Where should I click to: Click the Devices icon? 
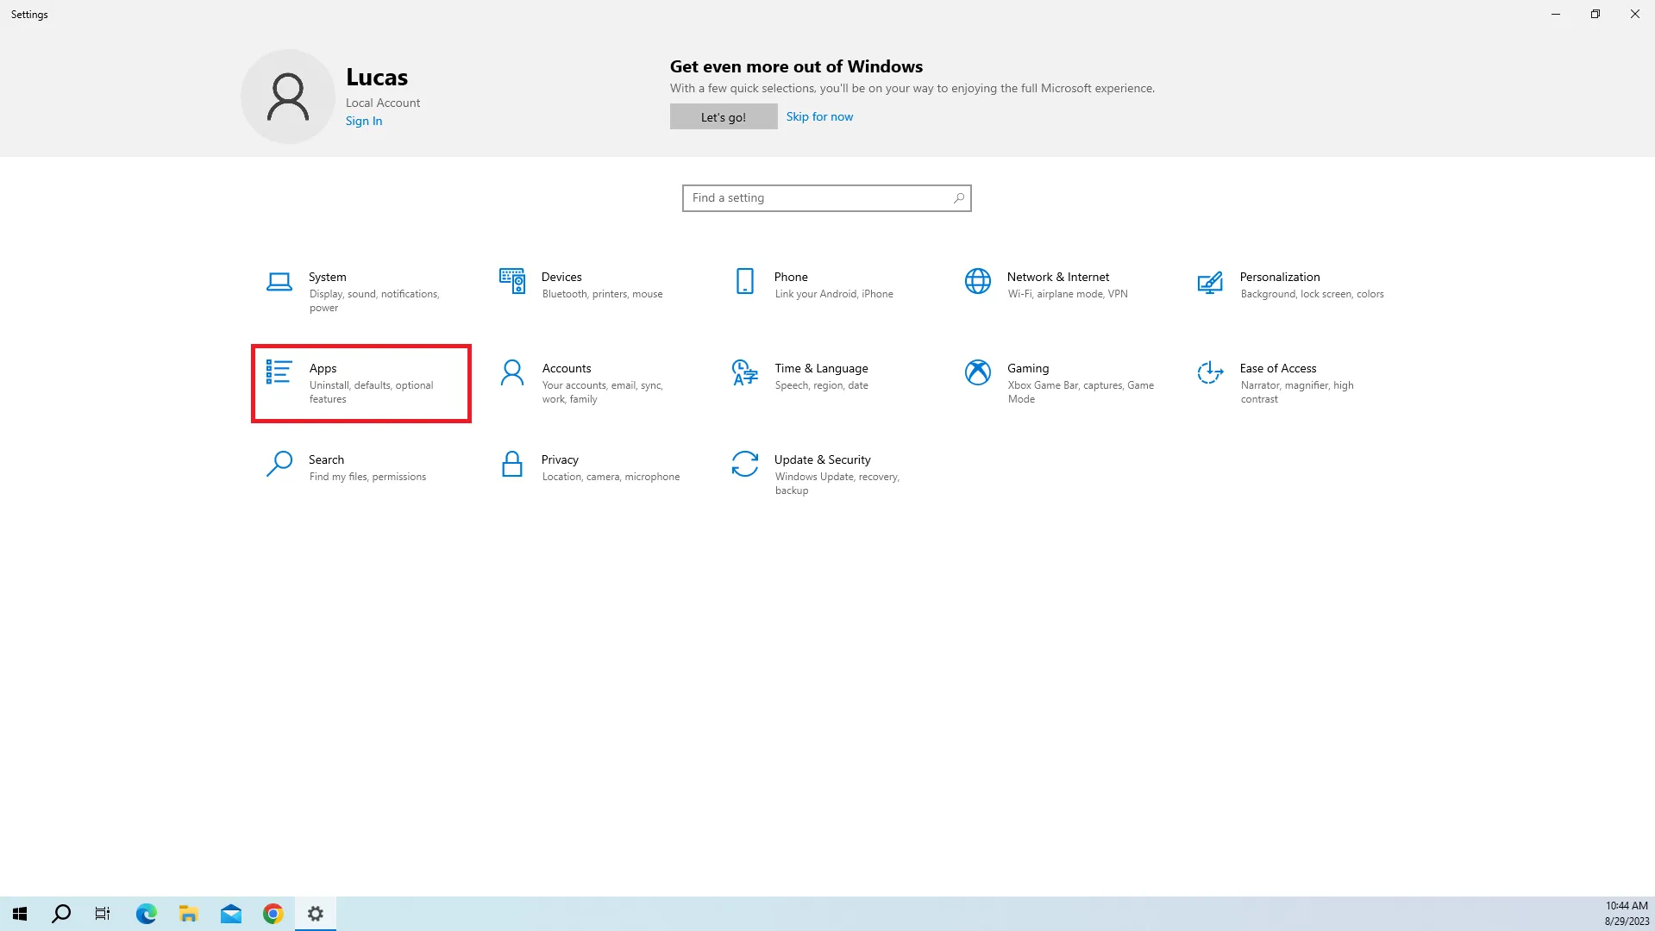[x=511, y=281]
